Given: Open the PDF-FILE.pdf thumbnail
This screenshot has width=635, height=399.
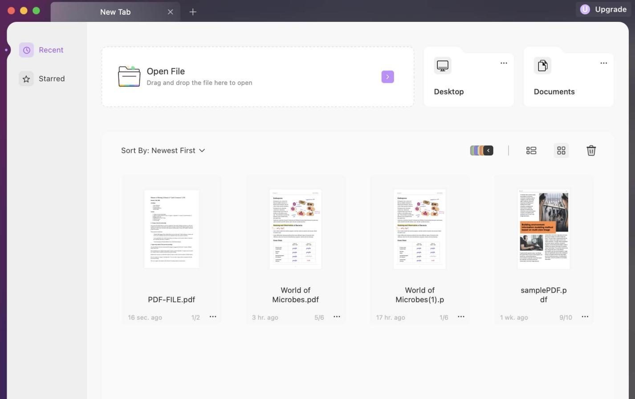Looking at the screenshot, I should 172,229.
